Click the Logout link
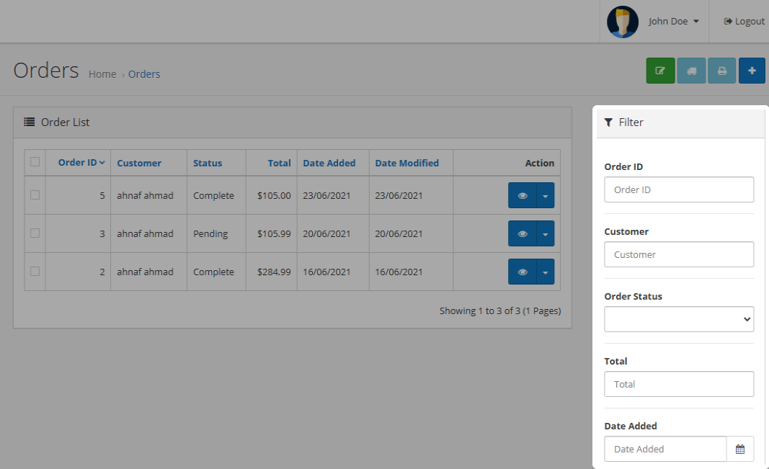This screenshot has width=769, height=469. tap(744, 22)
